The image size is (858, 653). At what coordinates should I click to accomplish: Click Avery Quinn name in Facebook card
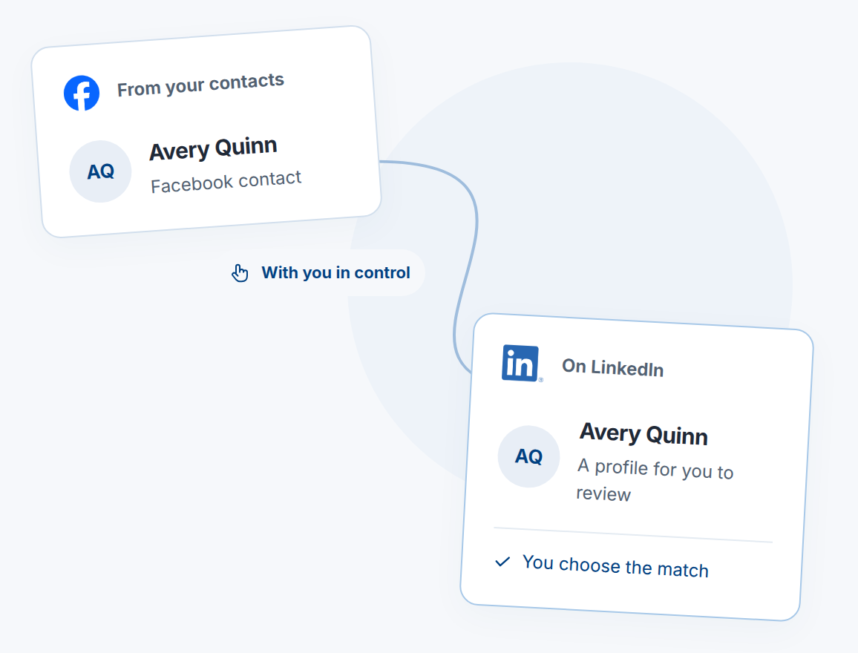[213, 148]
